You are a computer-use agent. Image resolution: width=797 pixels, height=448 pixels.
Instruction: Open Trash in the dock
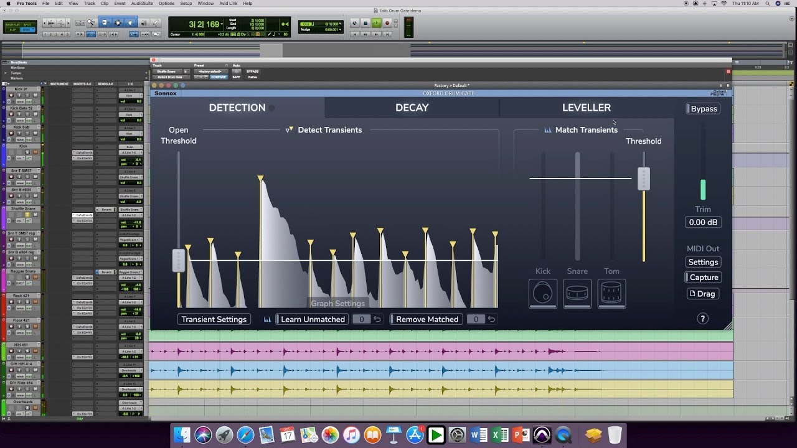(615, 435)
